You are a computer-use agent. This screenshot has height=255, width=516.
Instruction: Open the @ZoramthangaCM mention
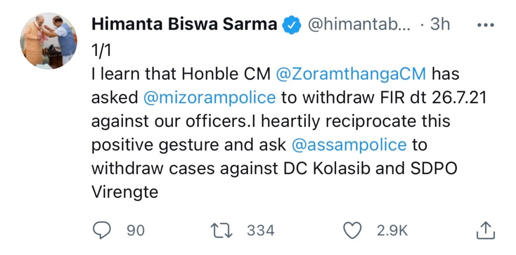pyautogui.click(x=351, y=74)
